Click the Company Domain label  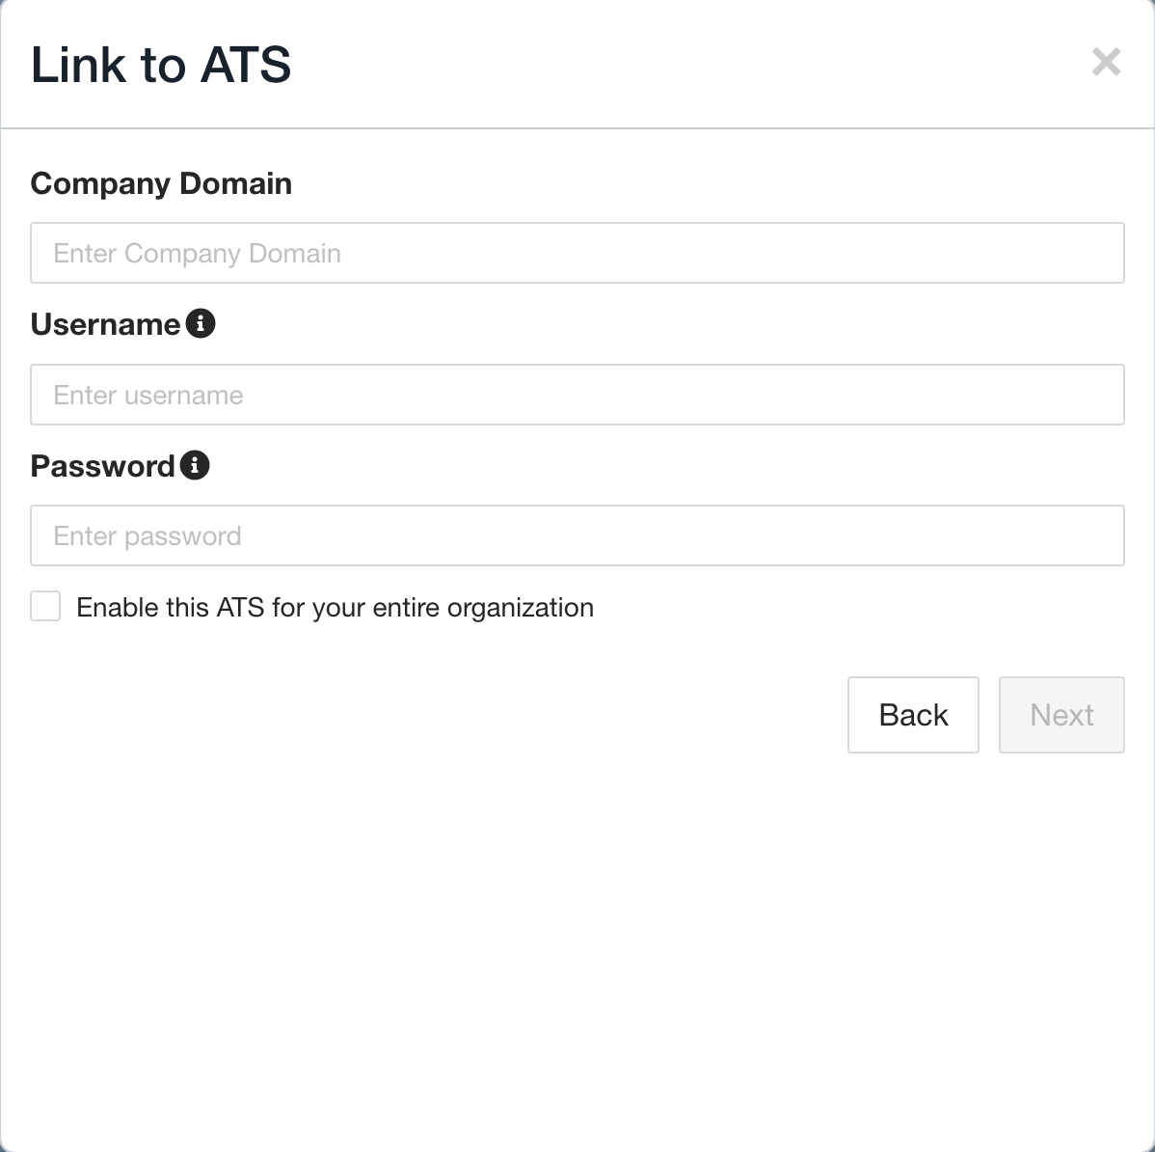(162, 183)
